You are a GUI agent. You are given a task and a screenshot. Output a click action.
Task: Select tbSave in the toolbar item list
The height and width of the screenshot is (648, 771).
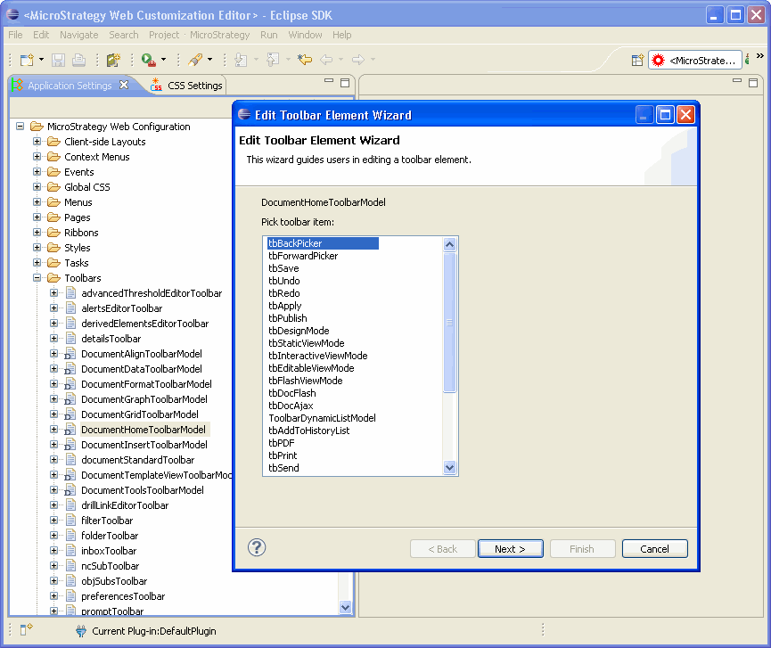283,268
